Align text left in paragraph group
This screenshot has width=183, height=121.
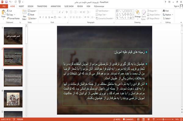tap(71, 17)
